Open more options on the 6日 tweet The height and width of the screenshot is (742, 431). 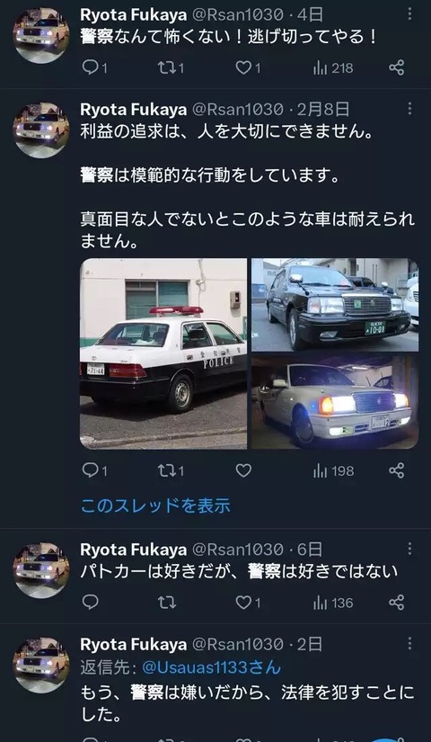tap(409, 549)
